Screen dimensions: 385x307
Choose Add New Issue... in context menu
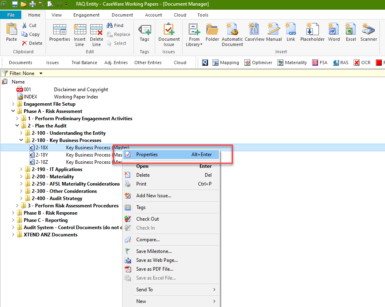(171, 196)
